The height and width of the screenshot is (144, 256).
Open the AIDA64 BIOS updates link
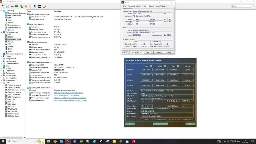(x=70, y=100)
